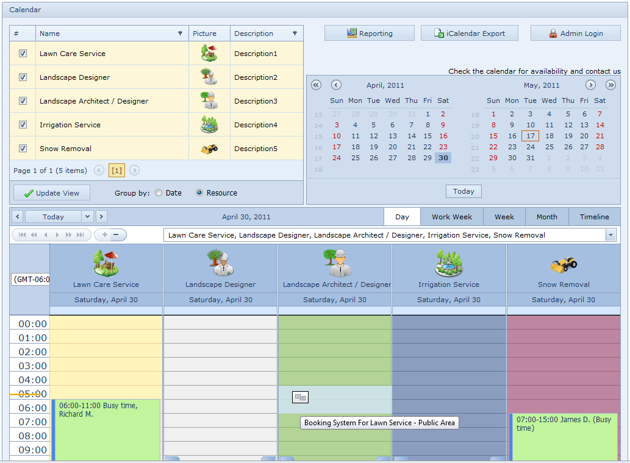Viewport: 630px width, 463px height.
Task: Expand the resource selection combo box
Action: tap(610, 235)
